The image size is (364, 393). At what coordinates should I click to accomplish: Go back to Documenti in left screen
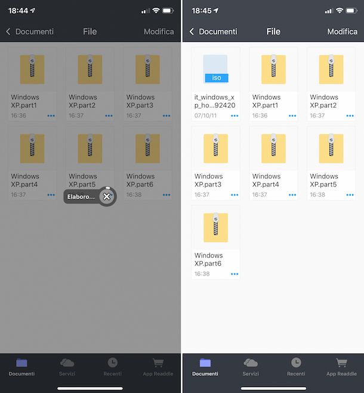(30, 32)
